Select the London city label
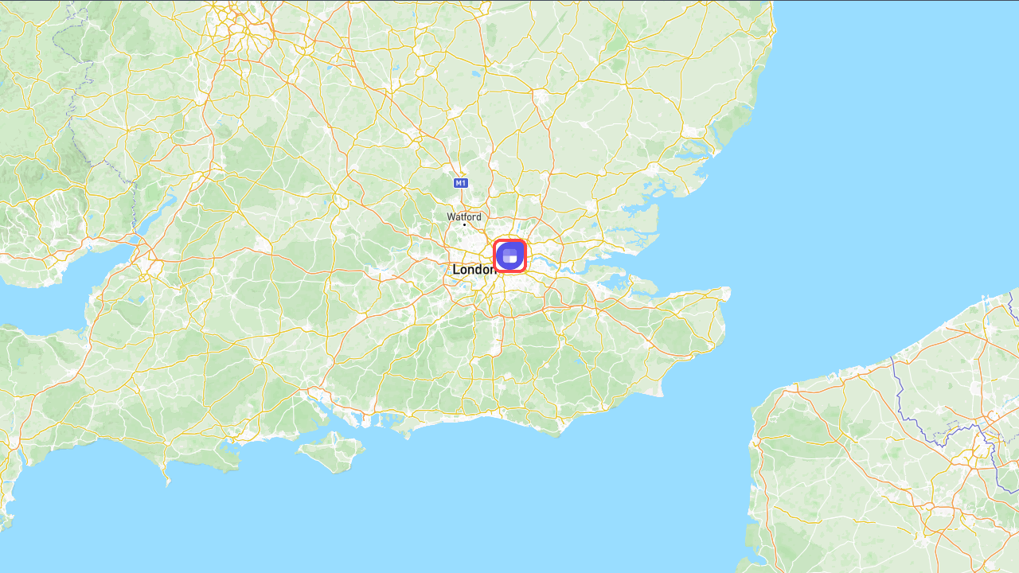The height and width of the screenshot is (573, 1019). (x=474, y=270)
